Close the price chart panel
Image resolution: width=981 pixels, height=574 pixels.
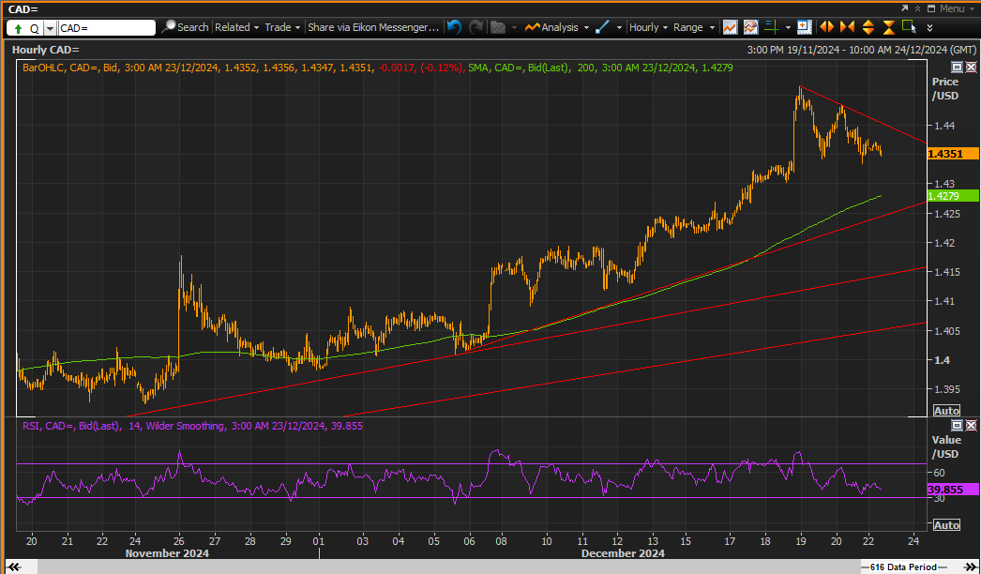[971, 67]
